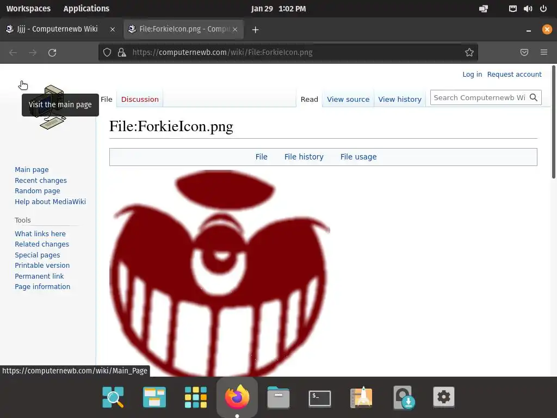
Task: Bookmark this page with the star icon
Action: click(469, 53)
